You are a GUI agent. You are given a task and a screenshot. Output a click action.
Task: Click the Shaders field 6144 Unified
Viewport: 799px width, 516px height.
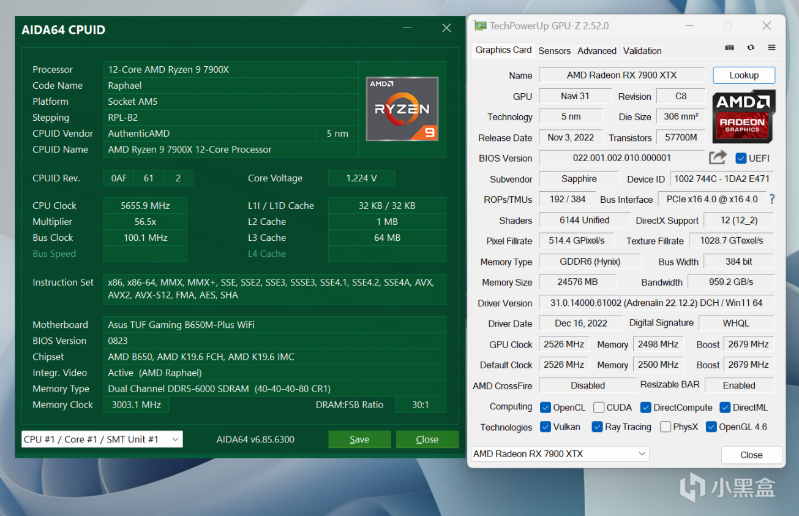point(584,220)
